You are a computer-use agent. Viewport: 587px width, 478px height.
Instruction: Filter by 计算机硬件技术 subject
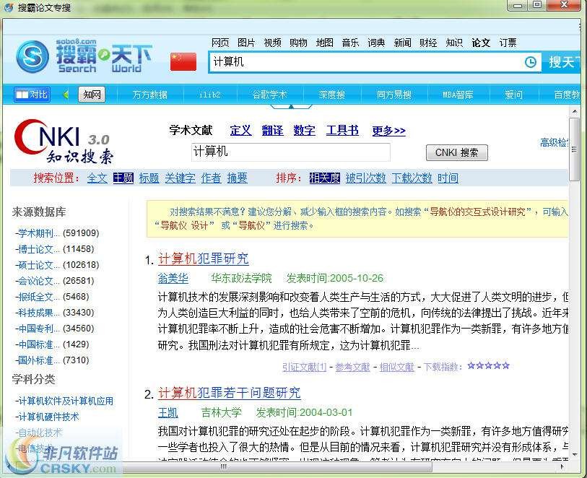[47, 417]
